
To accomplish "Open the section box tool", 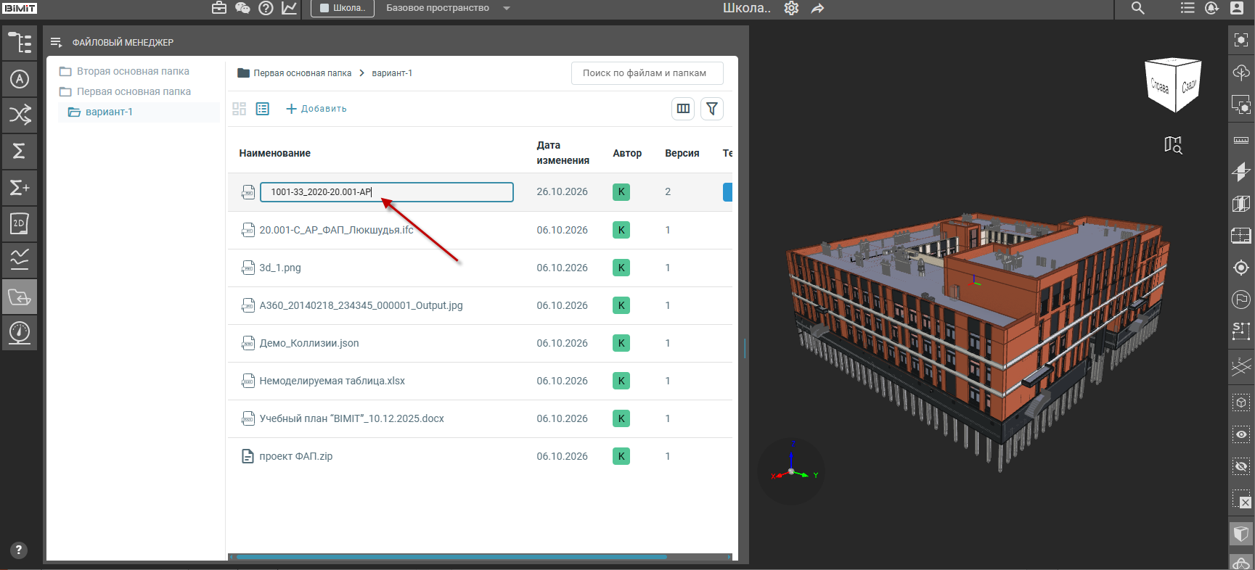I will 1241,204.
